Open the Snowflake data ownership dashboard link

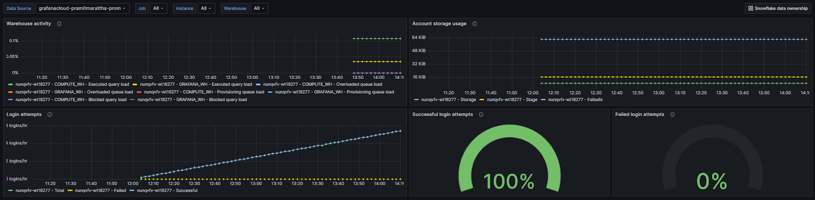pos(777,8)
